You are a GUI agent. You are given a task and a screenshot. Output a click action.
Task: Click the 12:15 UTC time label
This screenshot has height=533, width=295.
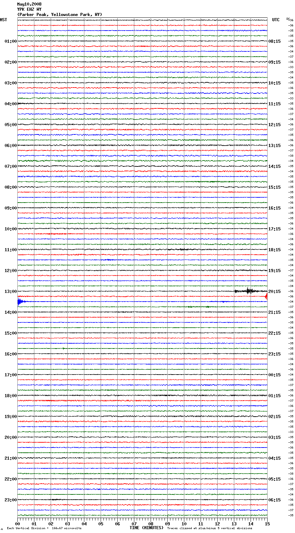(275, 125)
